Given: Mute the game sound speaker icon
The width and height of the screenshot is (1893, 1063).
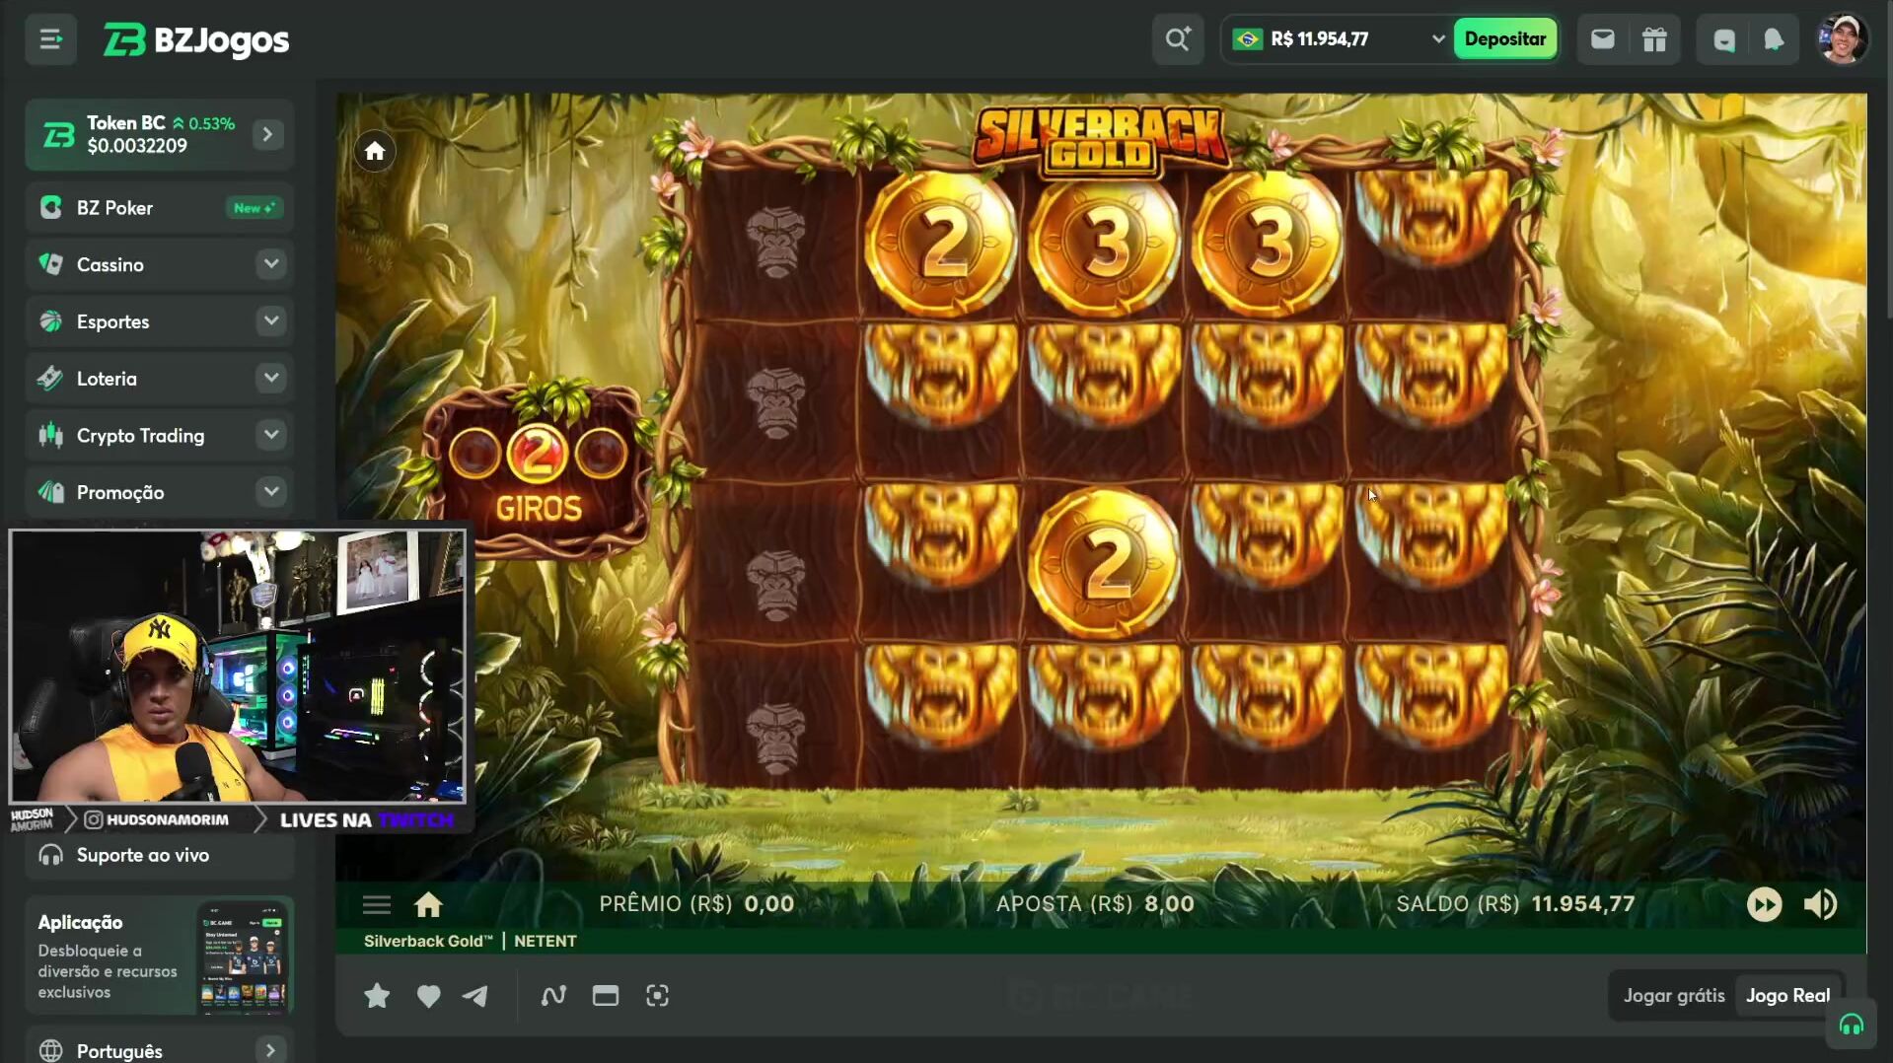Looking at the screenshot, I should pyautogui.click(x=1820, y=904).
